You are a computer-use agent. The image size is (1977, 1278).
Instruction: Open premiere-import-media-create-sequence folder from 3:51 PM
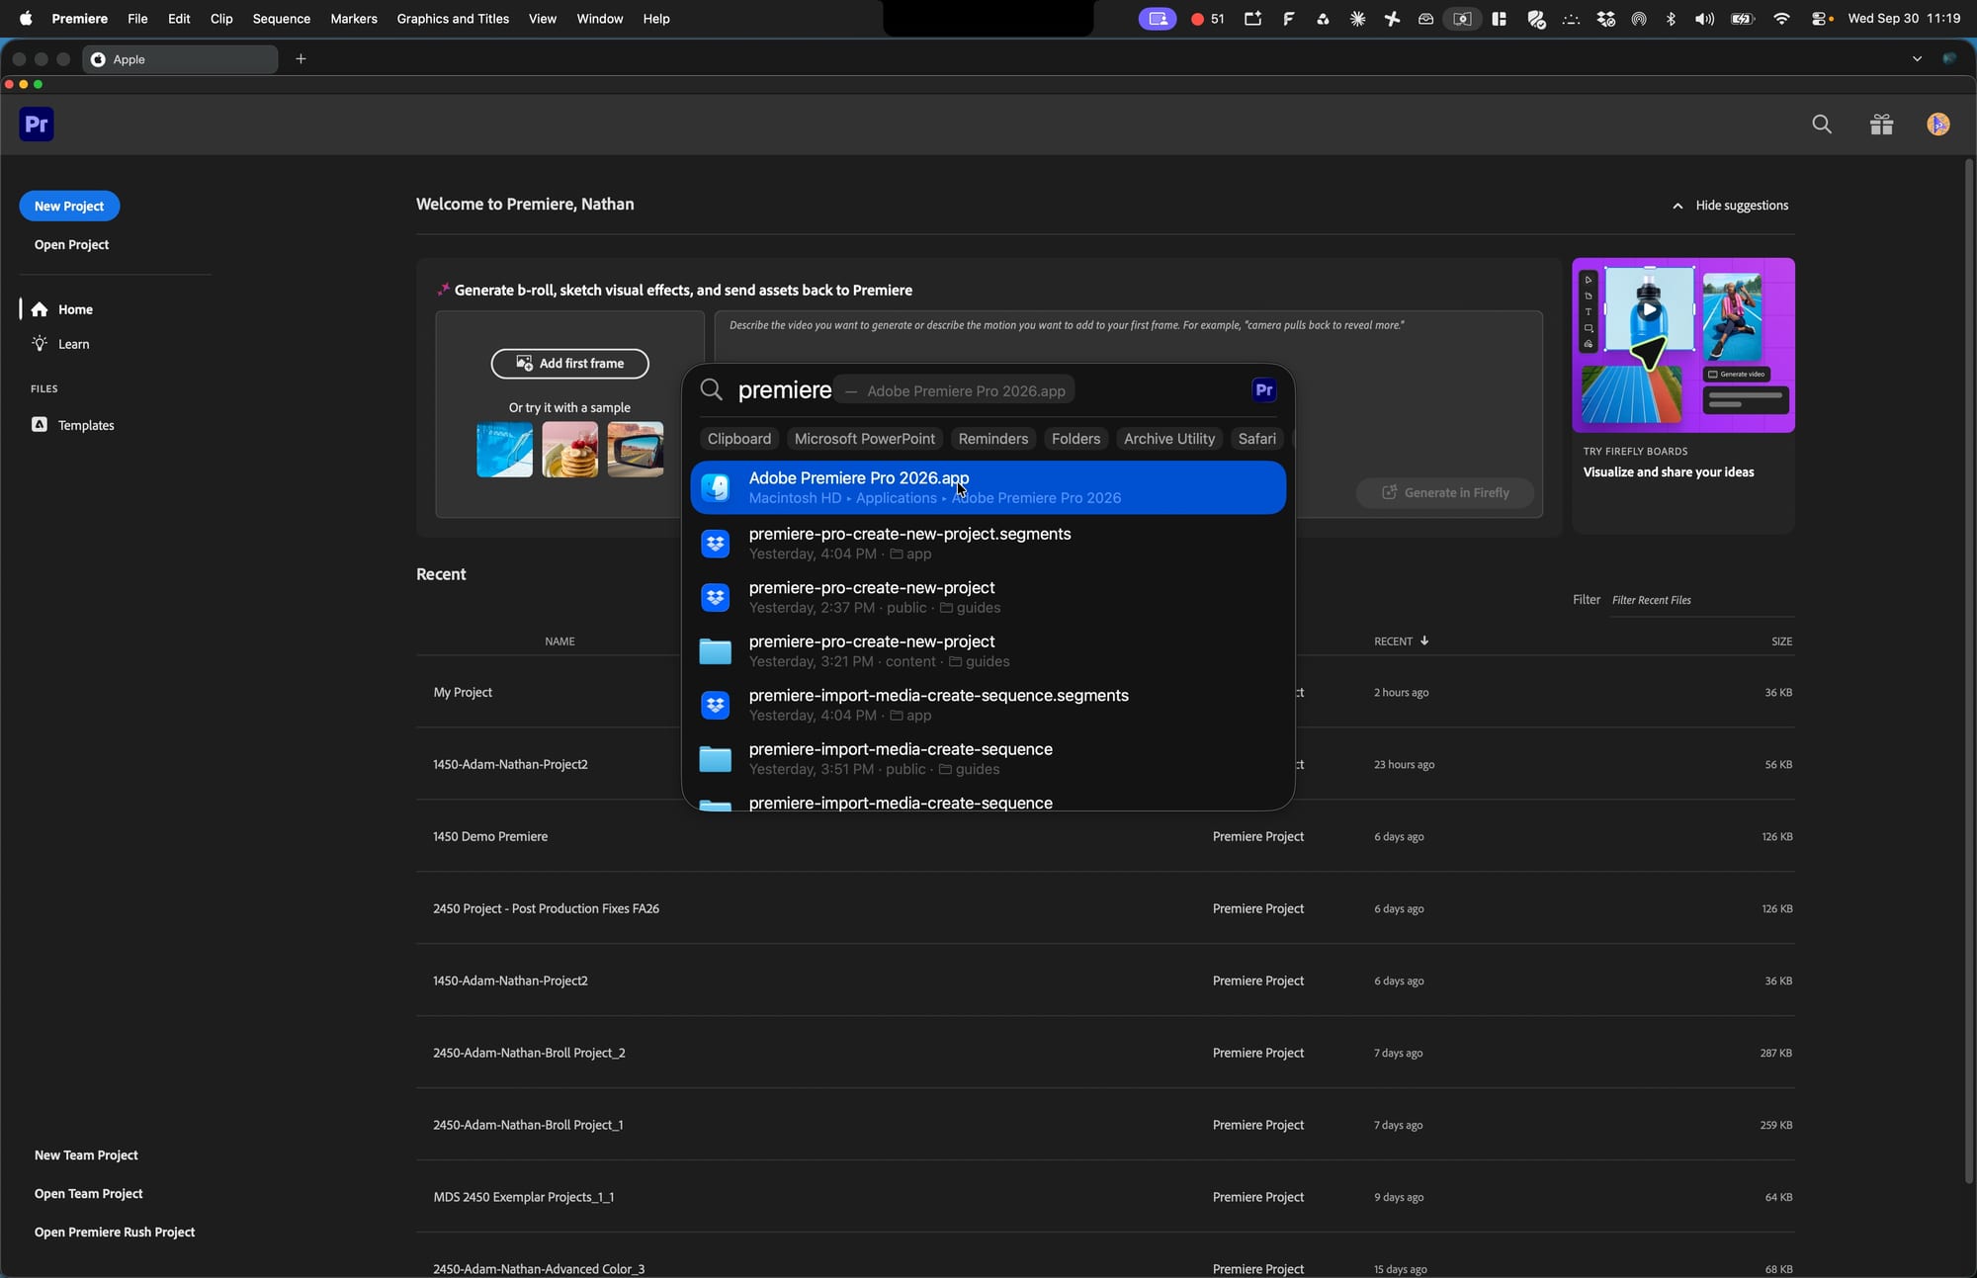[988, 758]
